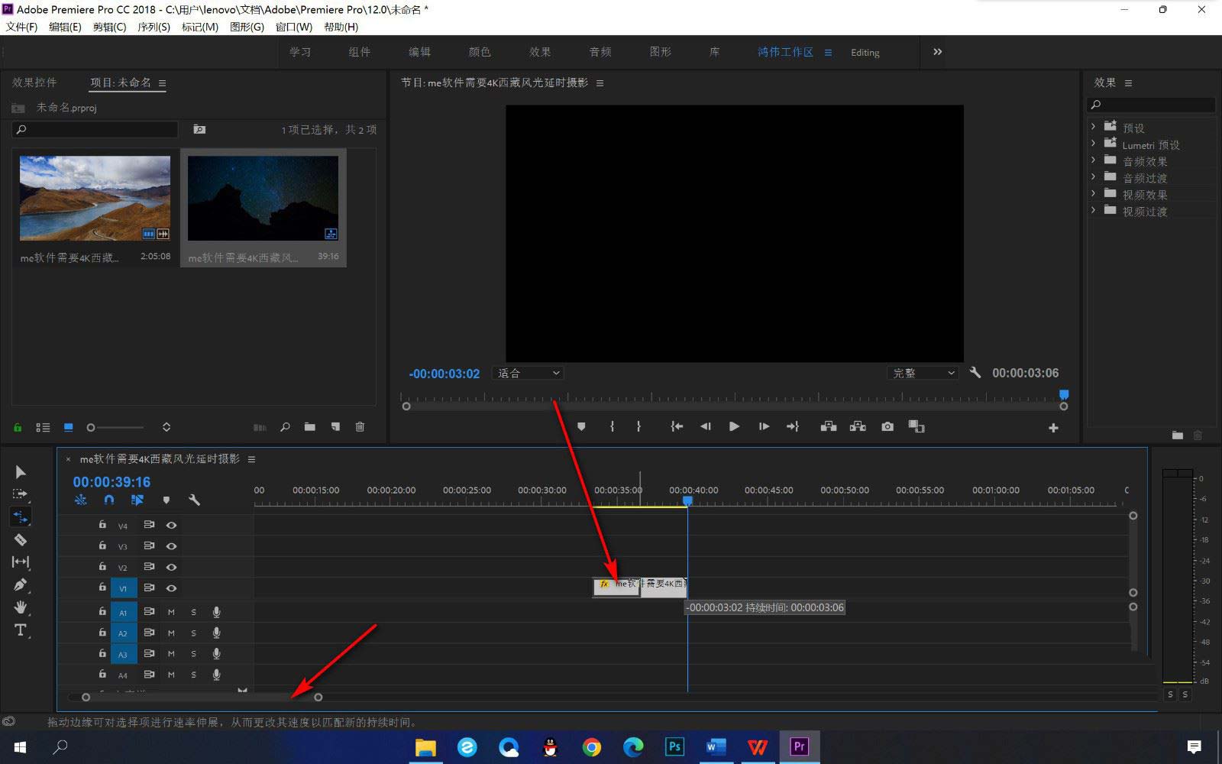
Task: Open the 完整 playback resolution dropdown
Action: coord(923,373)
